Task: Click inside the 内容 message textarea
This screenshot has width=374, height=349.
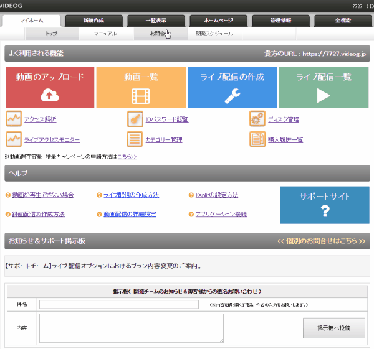Action: [x=131, y=328]
